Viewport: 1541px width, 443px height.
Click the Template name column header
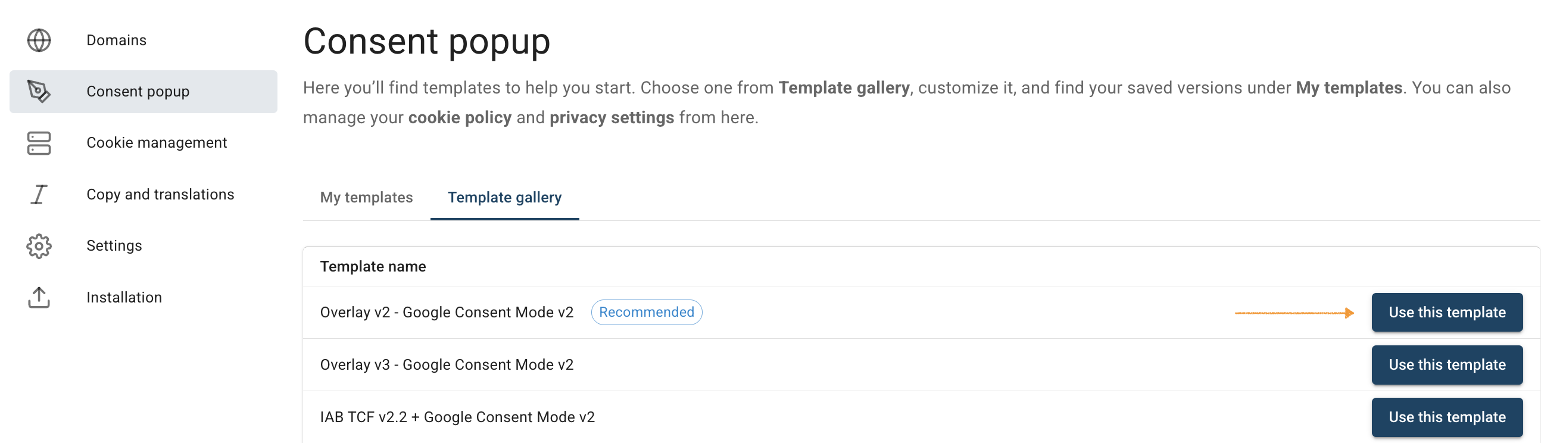pyautogui.click(x=373, y=266)
